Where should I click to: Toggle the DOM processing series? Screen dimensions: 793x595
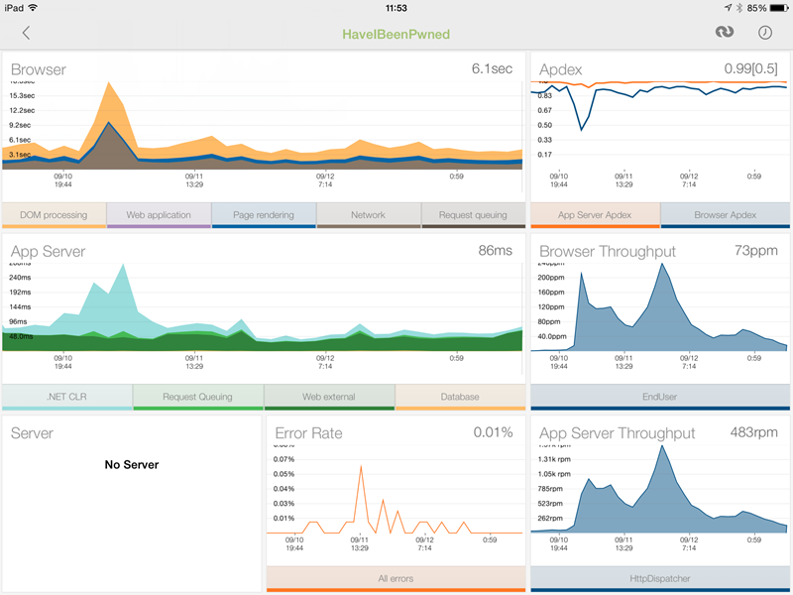(55, 214)
